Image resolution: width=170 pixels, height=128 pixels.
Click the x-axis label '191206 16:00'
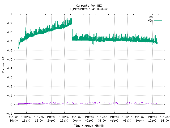pos(26,119)
